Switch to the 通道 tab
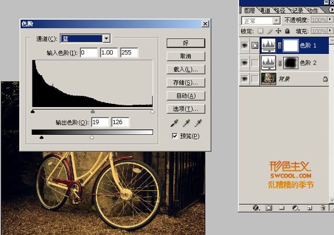 pyautogui.click(x=265, y=10)
